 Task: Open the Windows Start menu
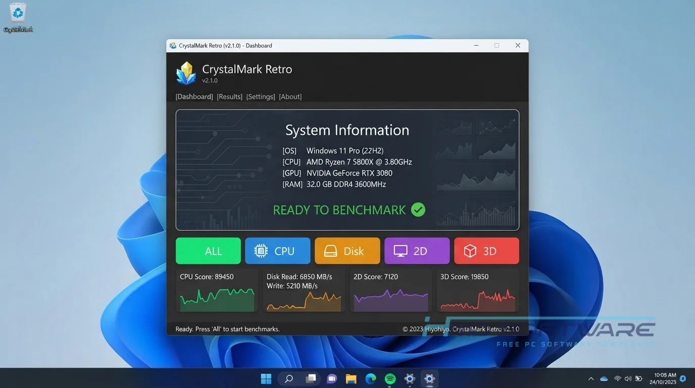pyautogui.click(x=266, y=378)
